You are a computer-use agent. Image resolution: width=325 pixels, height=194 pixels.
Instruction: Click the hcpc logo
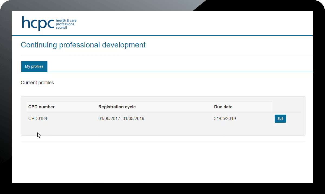coord(49,24)
